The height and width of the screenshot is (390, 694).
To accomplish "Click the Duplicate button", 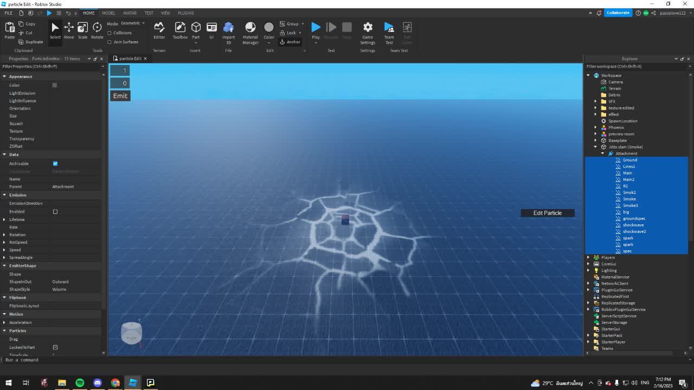I will click(30, 42).
